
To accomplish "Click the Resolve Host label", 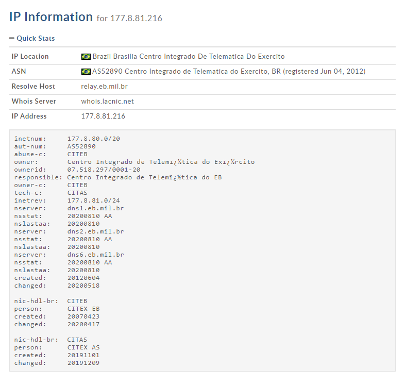I will pos(33,86).
